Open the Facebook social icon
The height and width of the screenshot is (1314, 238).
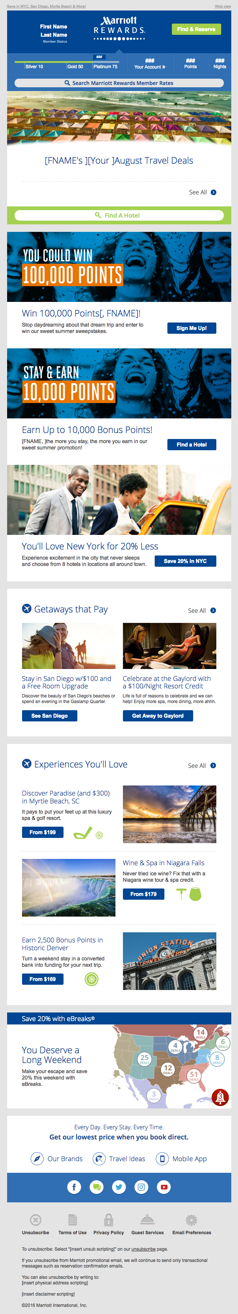[74, 1187]
